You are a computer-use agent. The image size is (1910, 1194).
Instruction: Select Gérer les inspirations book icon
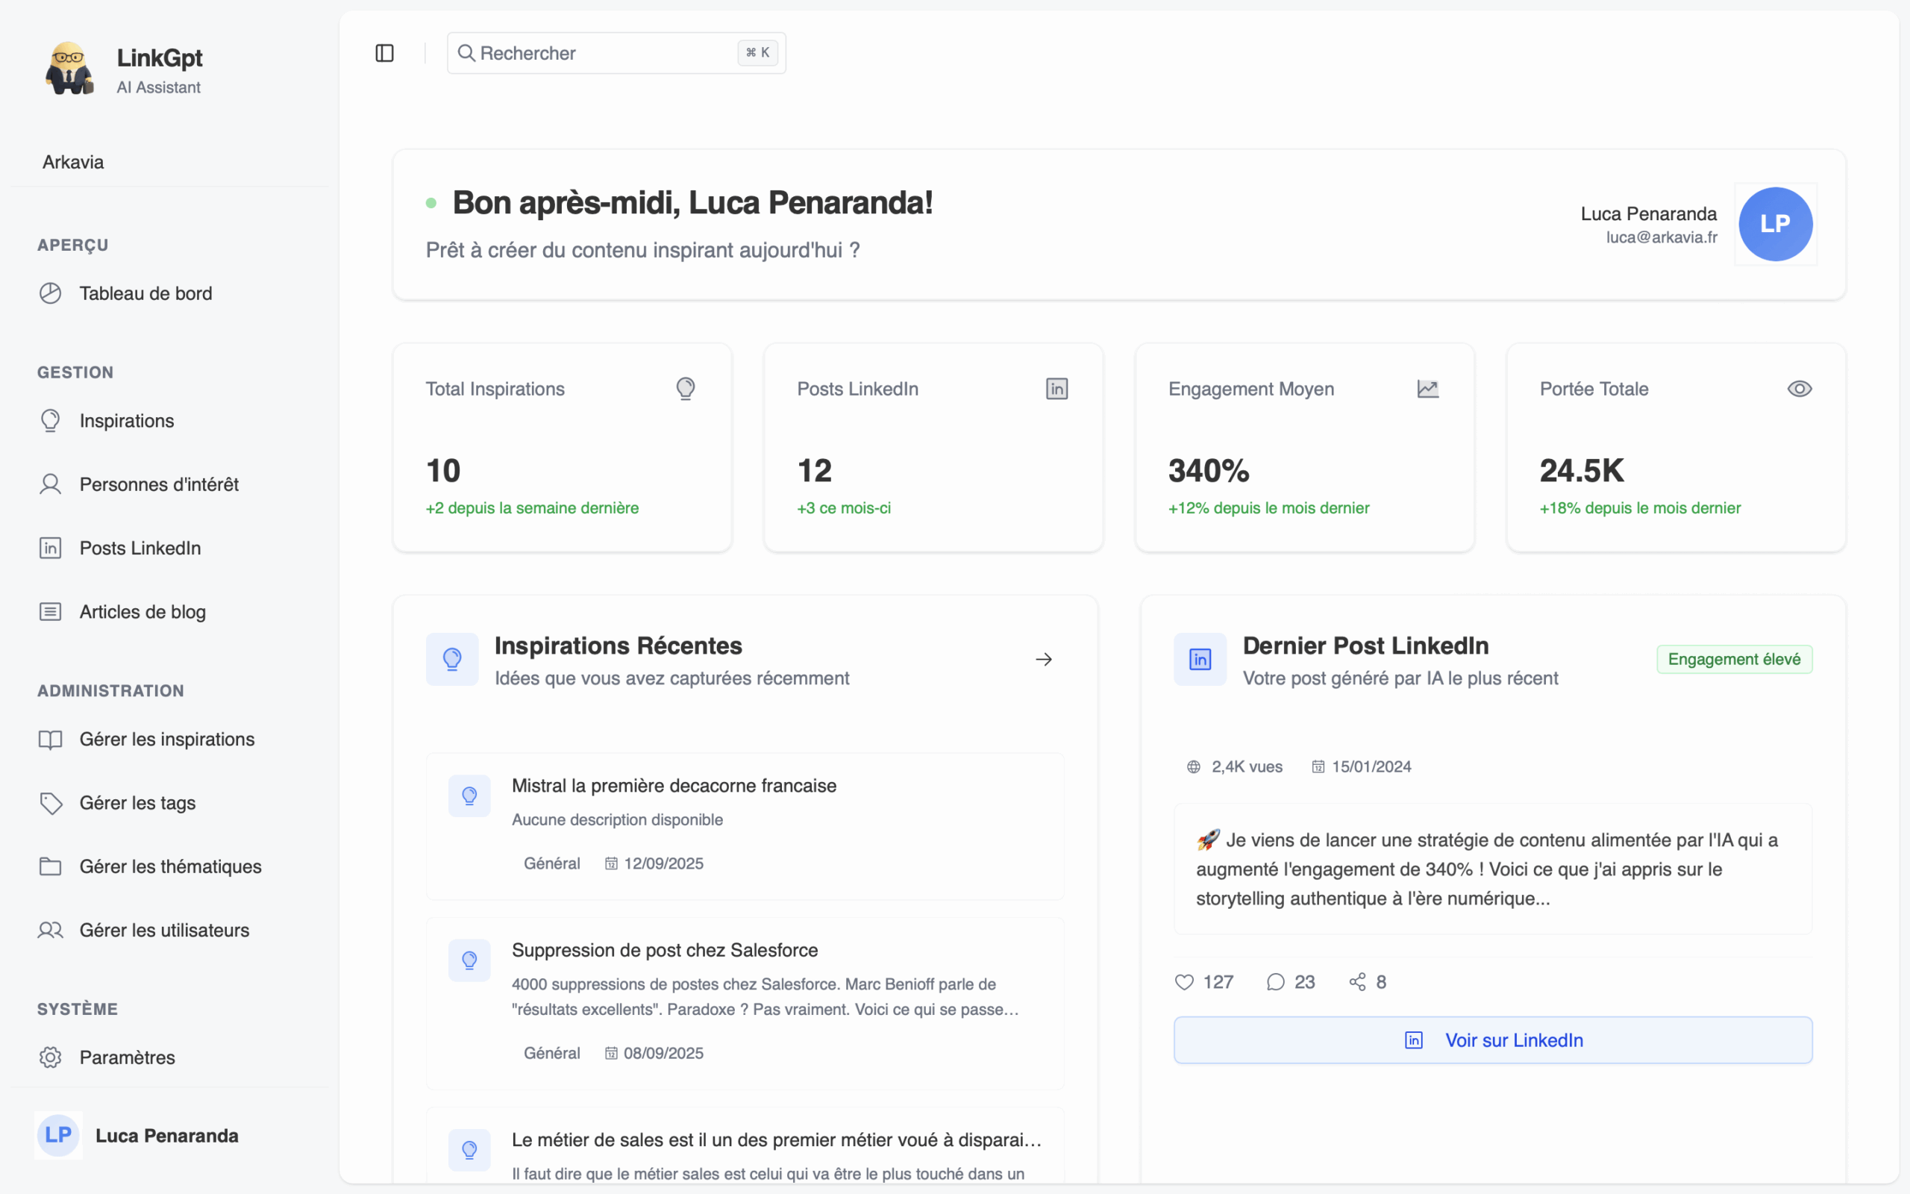51,739
